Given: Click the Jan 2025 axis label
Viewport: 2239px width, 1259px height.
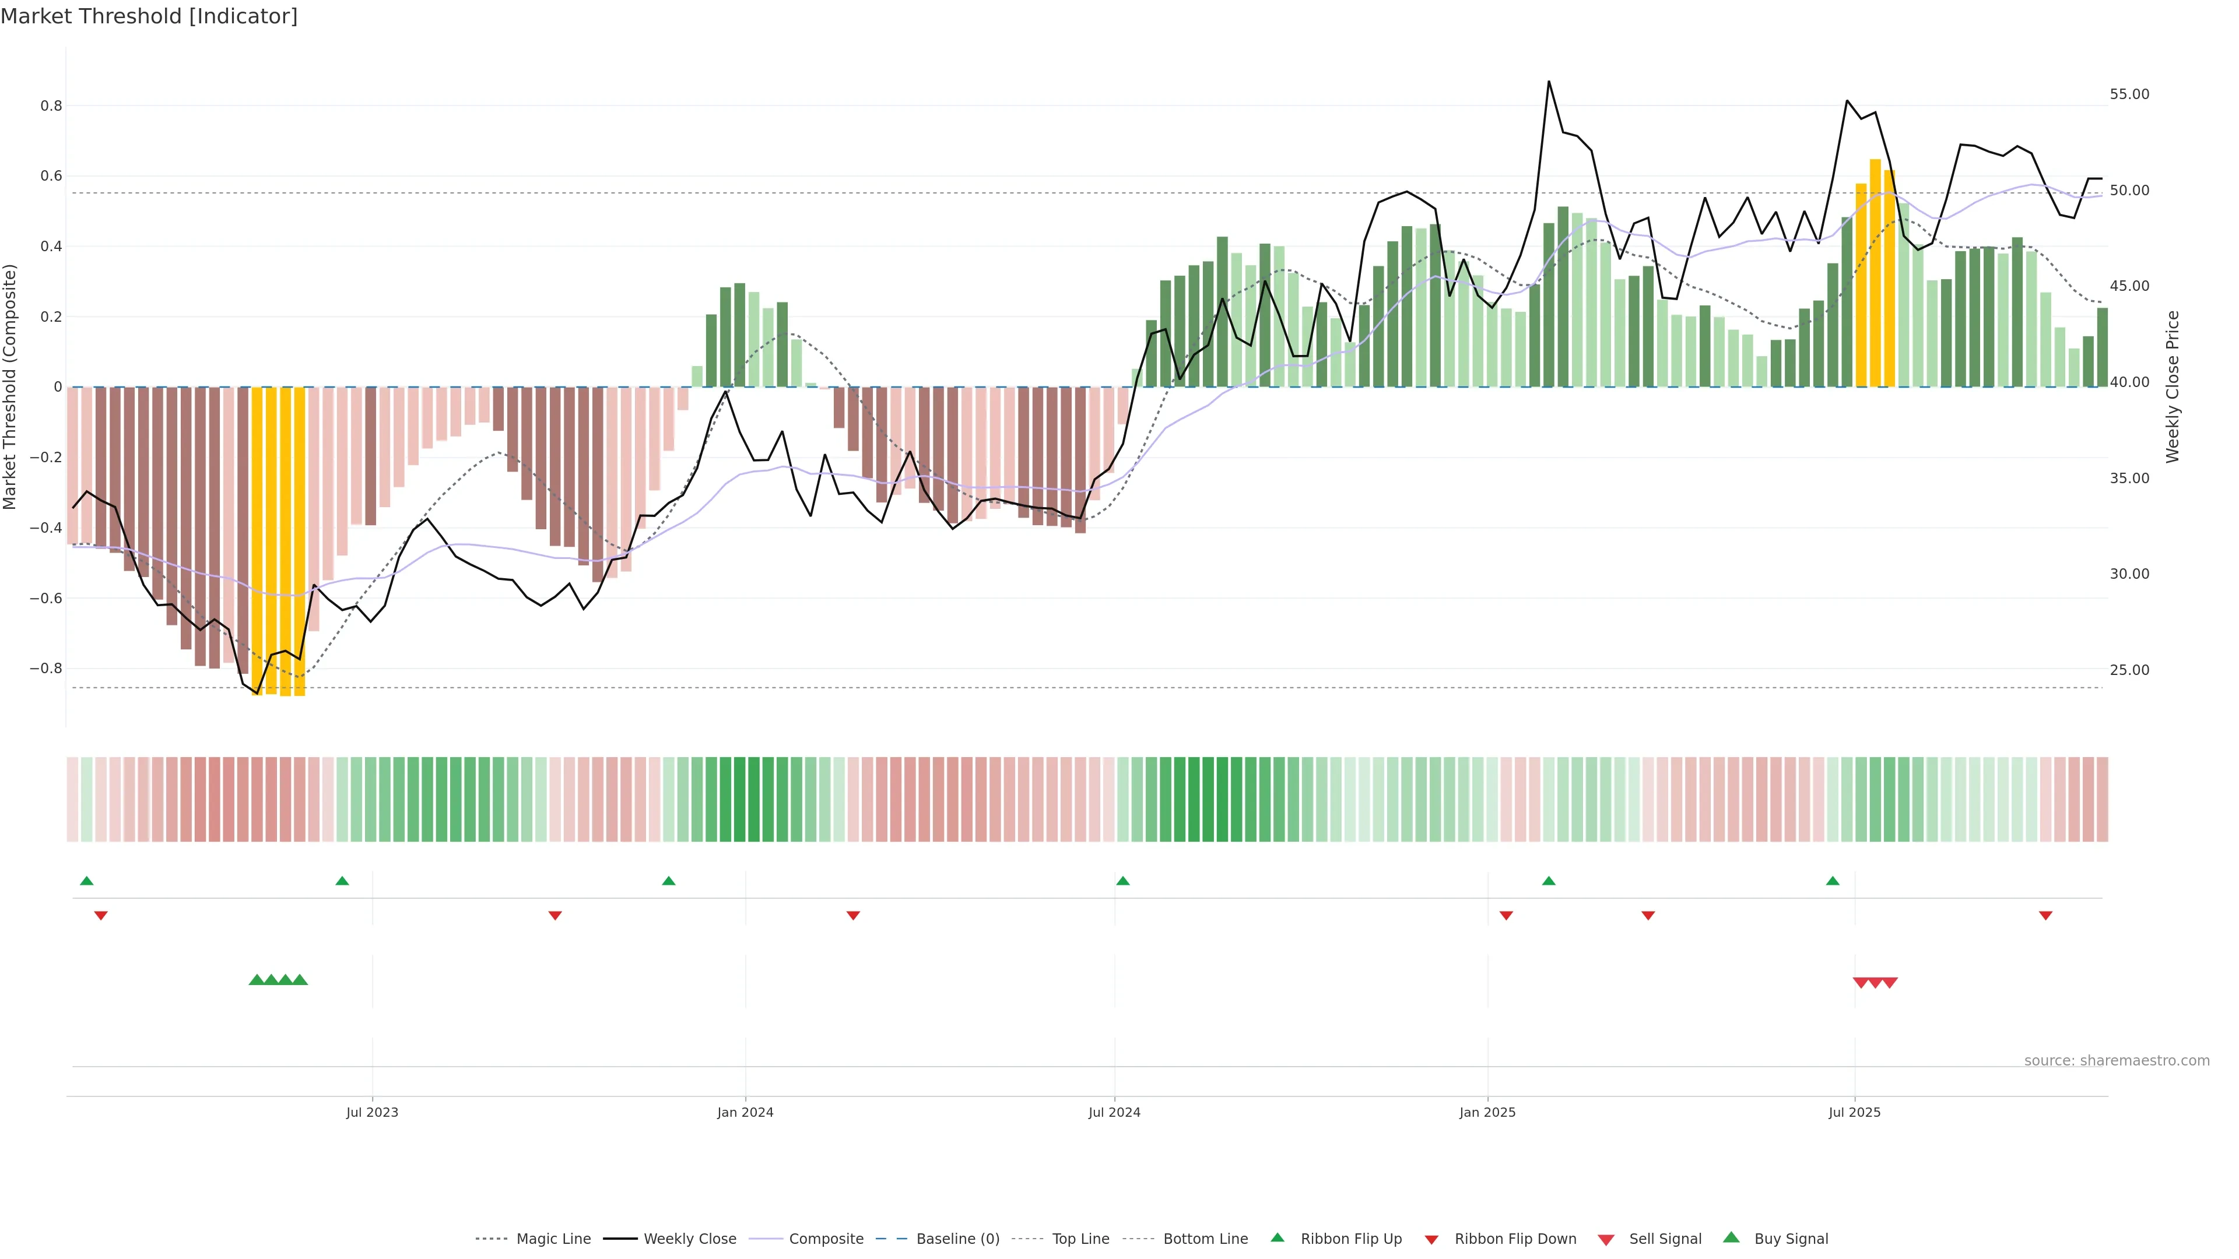Looking at the screenshot, I should (1487, 1112).
